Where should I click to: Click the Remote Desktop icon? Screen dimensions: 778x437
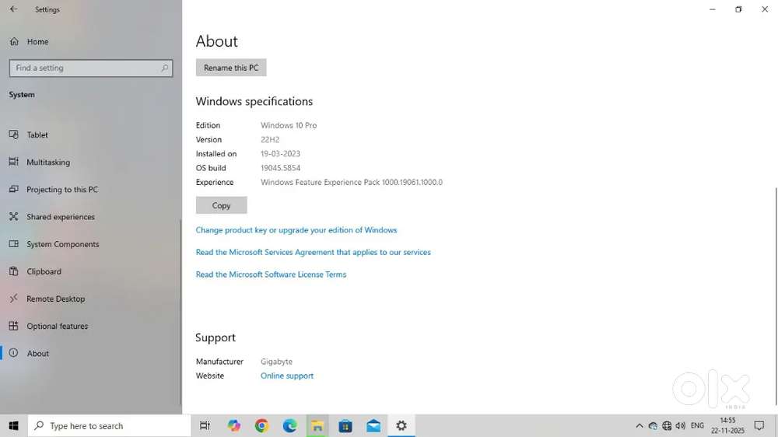coord(13,299)
